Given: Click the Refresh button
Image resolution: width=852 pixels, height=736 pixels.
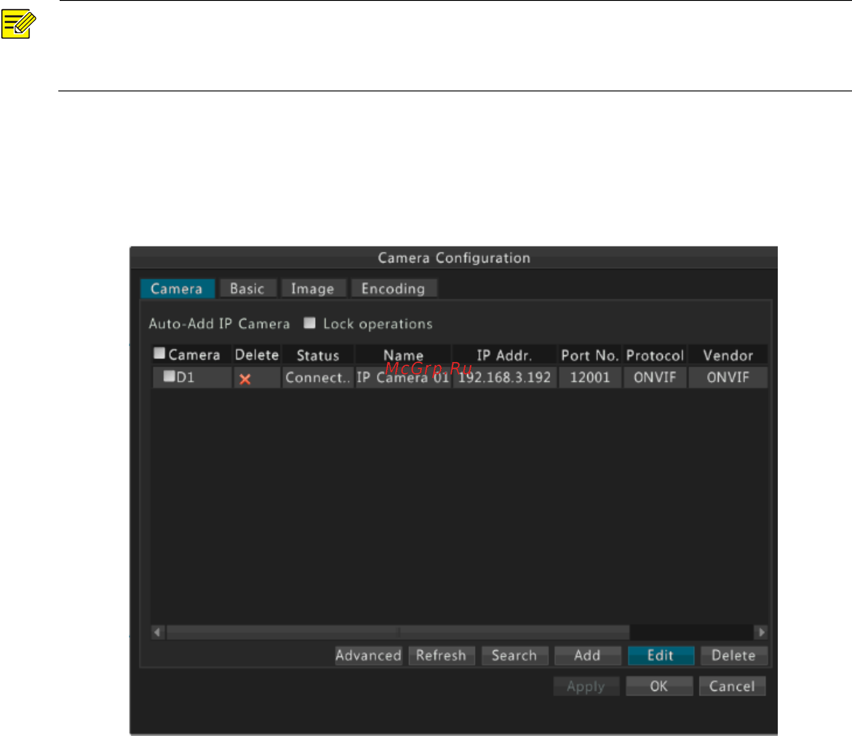Looking at the screenshot, I should tap(441, 655).
